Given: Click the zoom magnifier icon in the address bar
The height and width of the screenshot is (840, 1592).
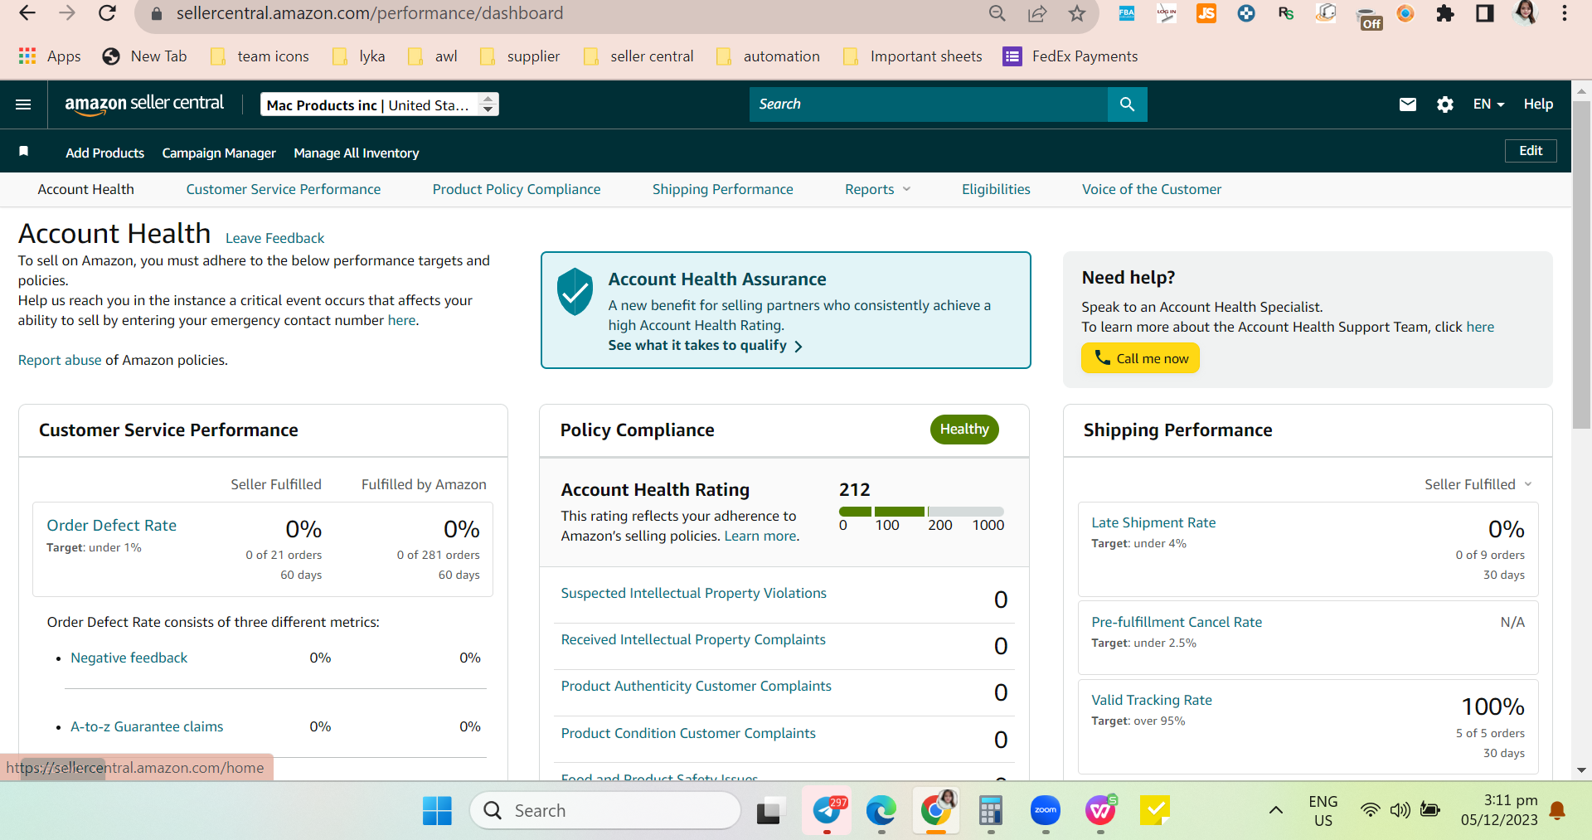Looking at the screenshot, I should coord(997,13).
